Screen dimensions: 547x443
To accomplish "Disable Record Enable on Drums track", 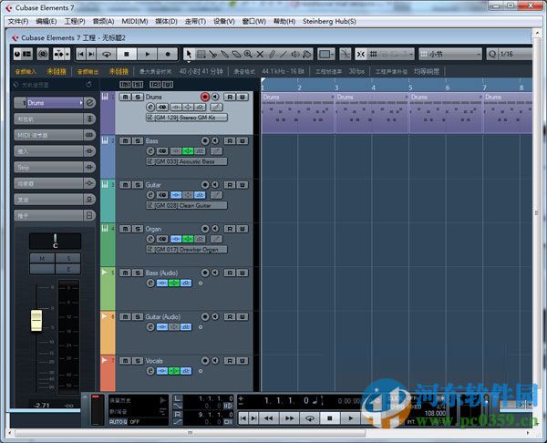I will pos(205,97).
